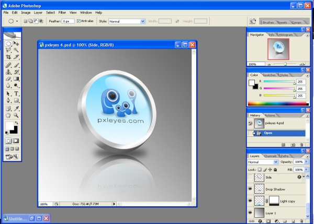314x224 pixels.
Task: Select the Type tool
Action: point(16,93)
